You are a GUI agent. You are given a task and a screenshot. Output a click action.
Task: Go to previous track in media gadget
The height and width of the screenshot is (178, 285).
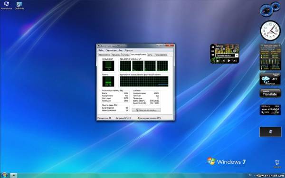click(x=223, y=61)
